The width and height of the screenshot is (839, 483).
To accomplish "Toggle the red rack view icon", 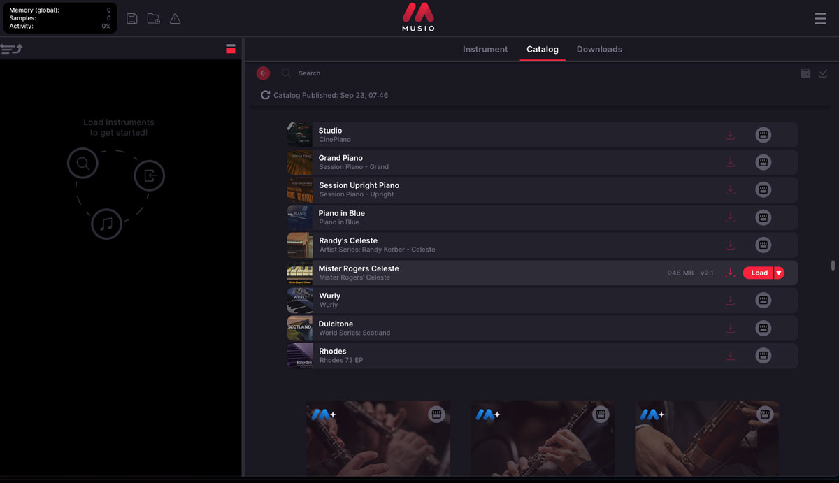I will 230,49.
